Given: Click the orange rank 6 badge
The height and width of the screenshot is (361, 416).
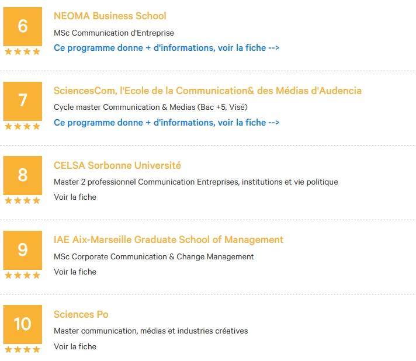Looking at the screenshot, I should tap(23, 26).
